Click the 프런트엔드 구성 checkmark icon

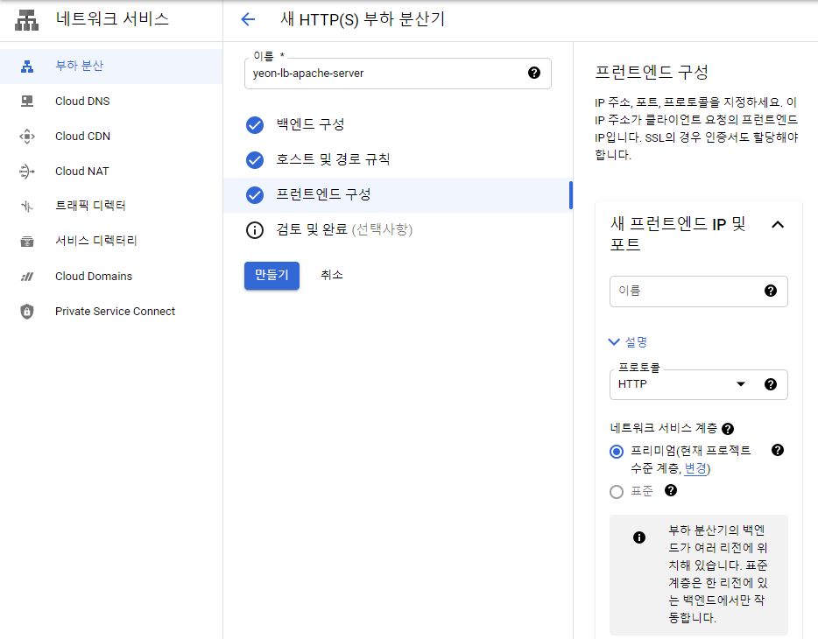tap(255, 195)
